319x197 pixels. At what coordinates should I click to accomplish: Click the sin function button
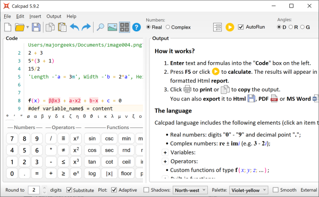pyautogui.click(x=92, y=139)
